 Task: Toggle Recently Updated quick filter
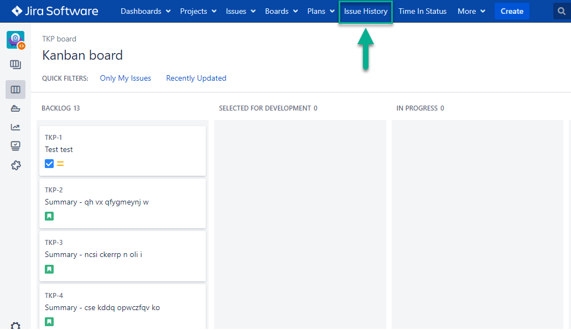tap(196, 78)
